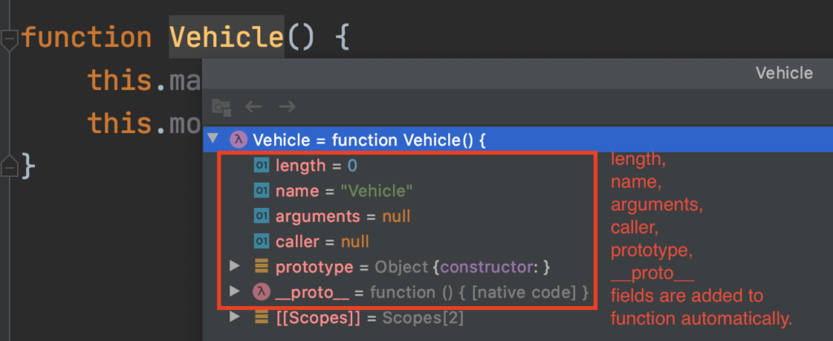Image resolution: width=833 pixels, height=341 pixels.
Task: Click the lambda icon beside __proto__
Action: (261, 291)
